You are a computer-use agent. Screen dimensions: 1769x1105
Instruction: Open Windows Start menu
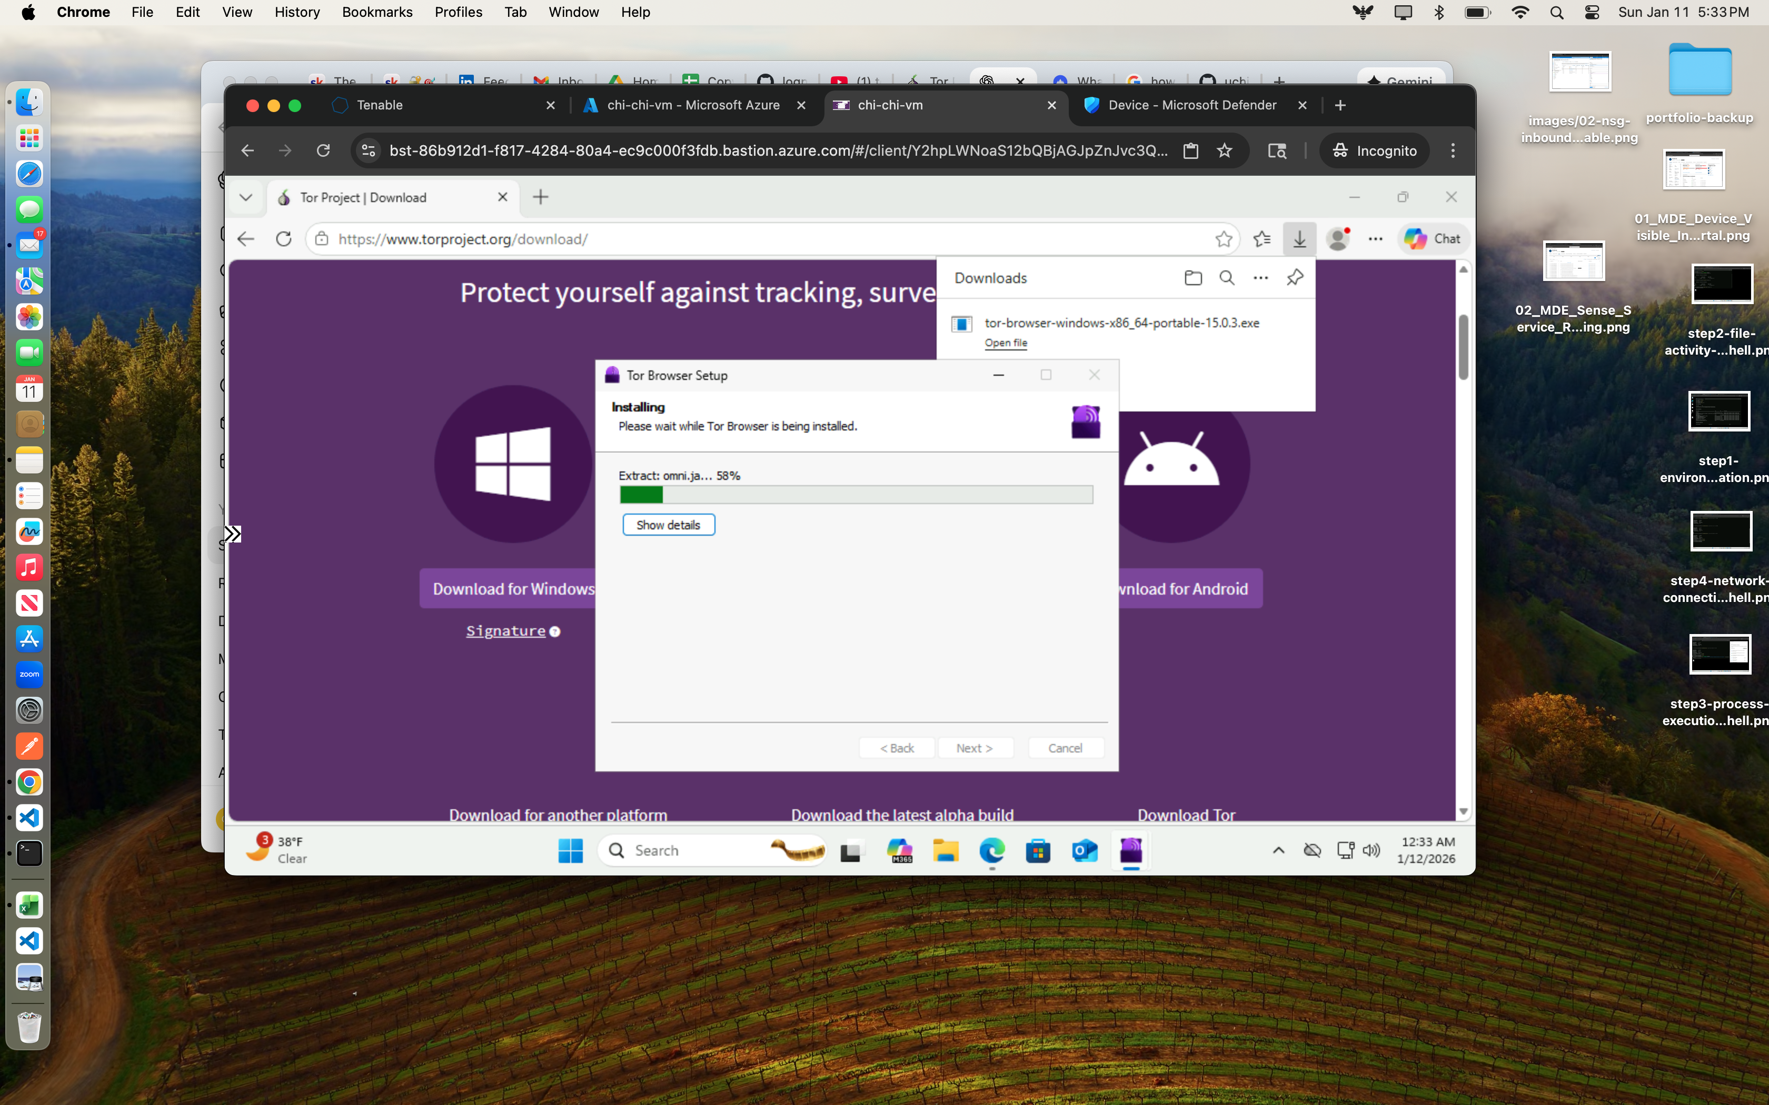pos(570,851)
